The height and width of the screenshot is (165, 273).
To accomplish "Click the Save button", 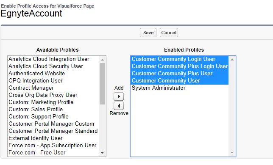I will (x=148, y=33).
